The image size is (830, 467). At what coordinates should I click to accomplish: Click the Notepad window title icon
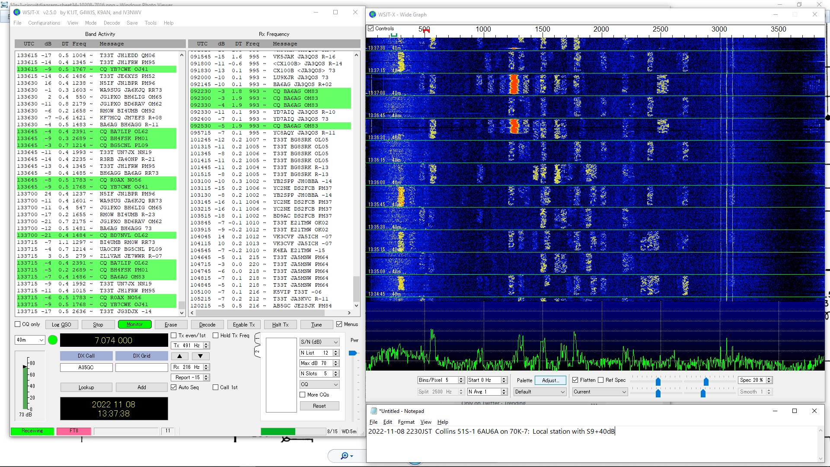[374, 411]
